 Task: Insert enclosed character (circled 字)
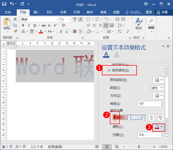(x=80, y=31)
